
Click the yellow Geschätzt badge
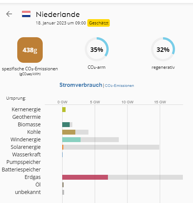click(x=99, y=23)
